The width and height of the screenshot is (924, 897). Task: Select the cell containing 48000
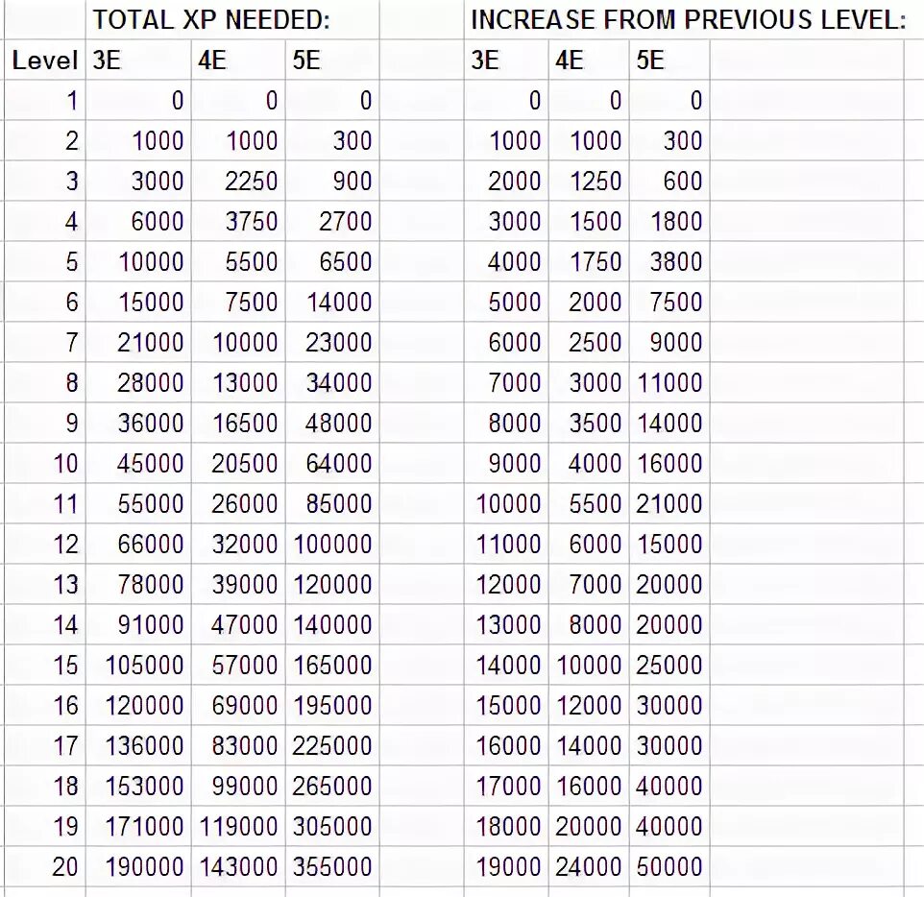coord(332,423)
